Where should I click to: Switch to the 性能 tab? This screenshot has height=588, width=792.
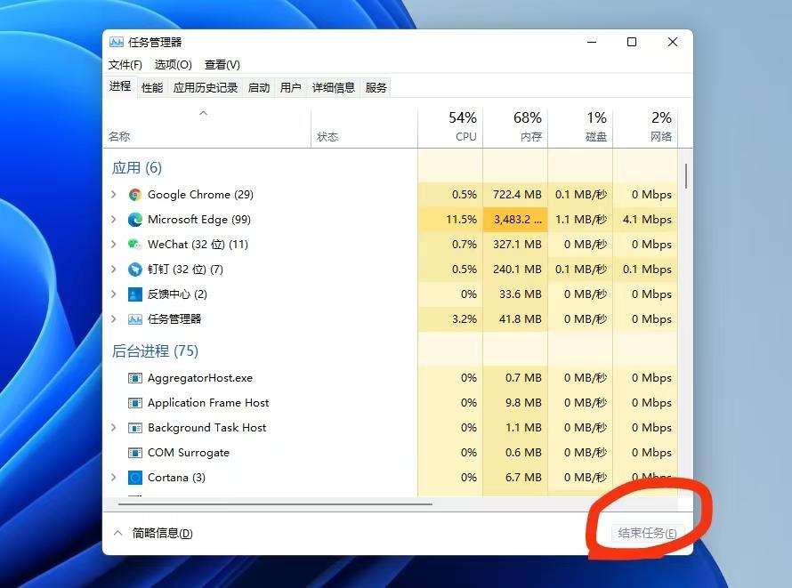click(x=152, y=88)
